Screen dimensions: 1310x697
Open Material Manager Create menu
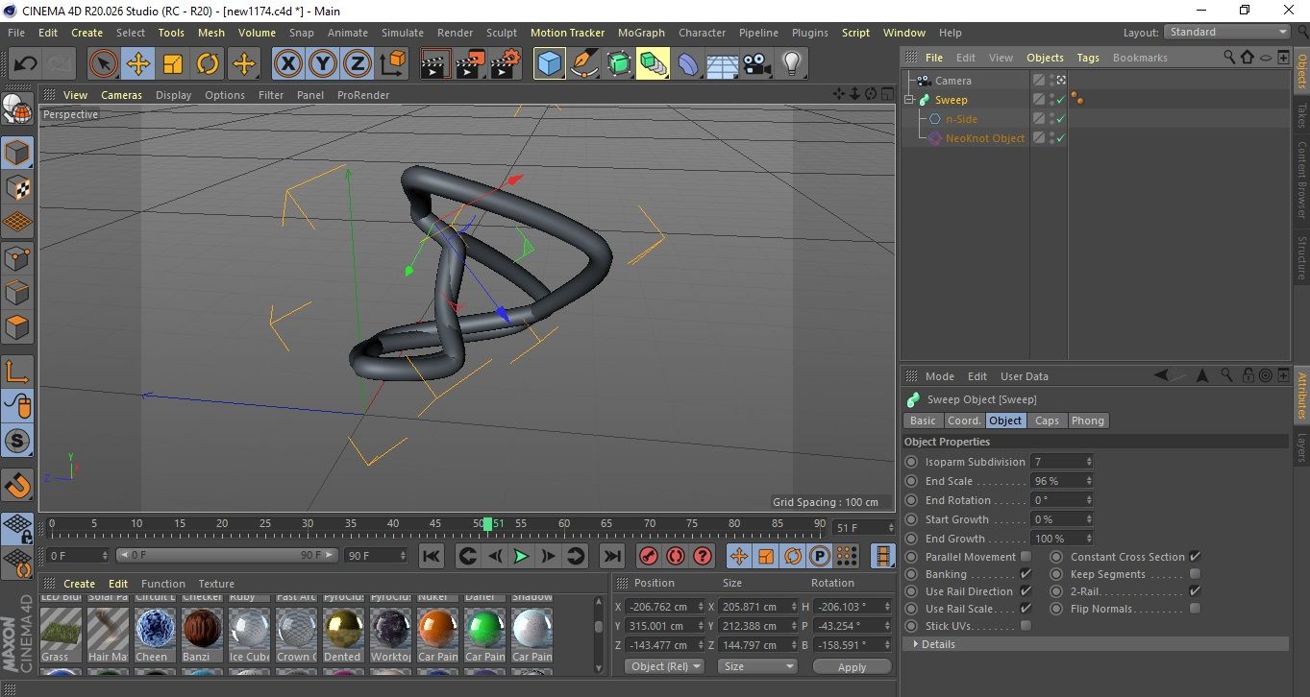point(79,584)
